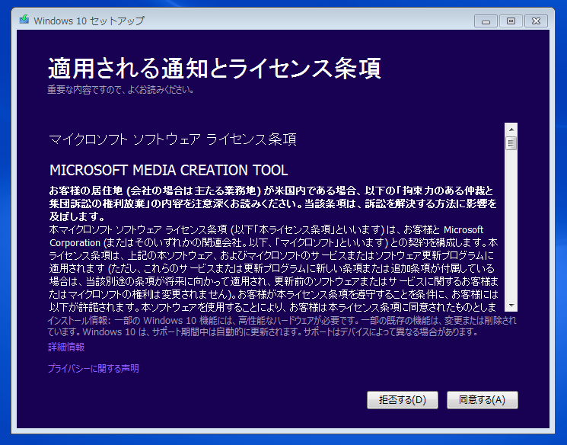Click the empty scrollbar track below the thumb
Viewport: 567px width, 445px height.
click(x=511, y=229)
